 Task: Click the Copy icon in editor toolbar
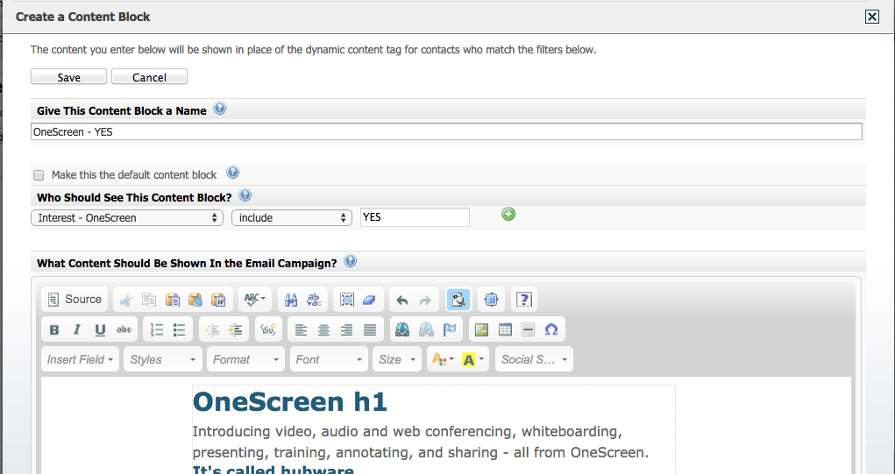click(150, 300)
